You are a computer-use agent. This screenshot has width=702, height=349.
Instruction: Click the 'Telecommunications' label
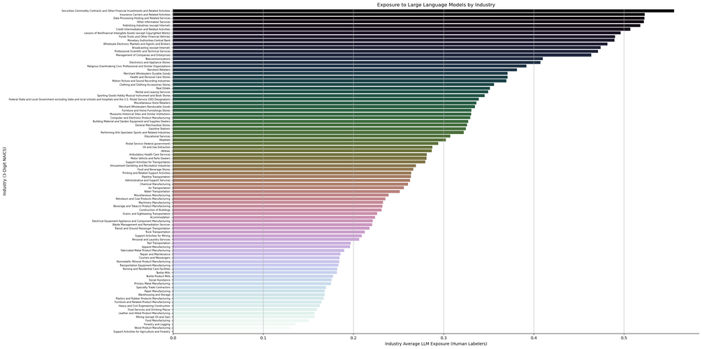[157, 59]
